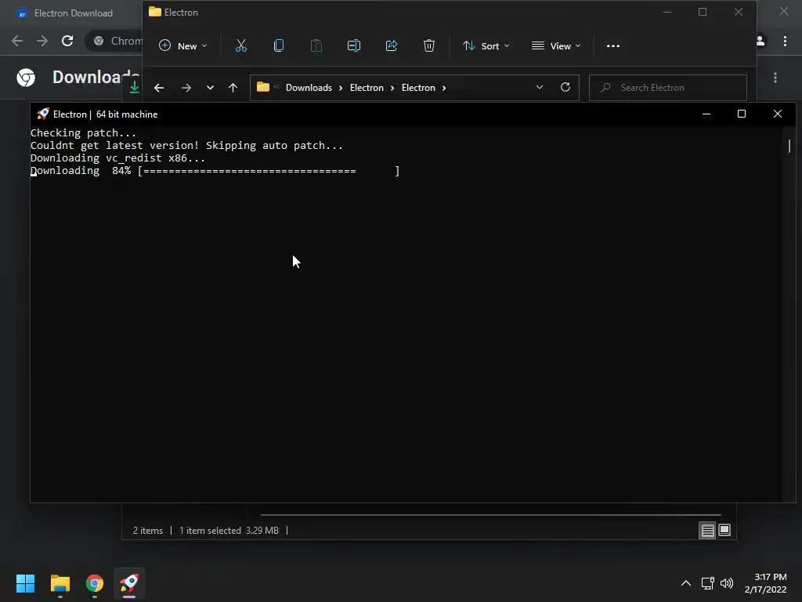802x602 pixels.
Task: Expand the address bar history dropdown
Action: [539, 88]
